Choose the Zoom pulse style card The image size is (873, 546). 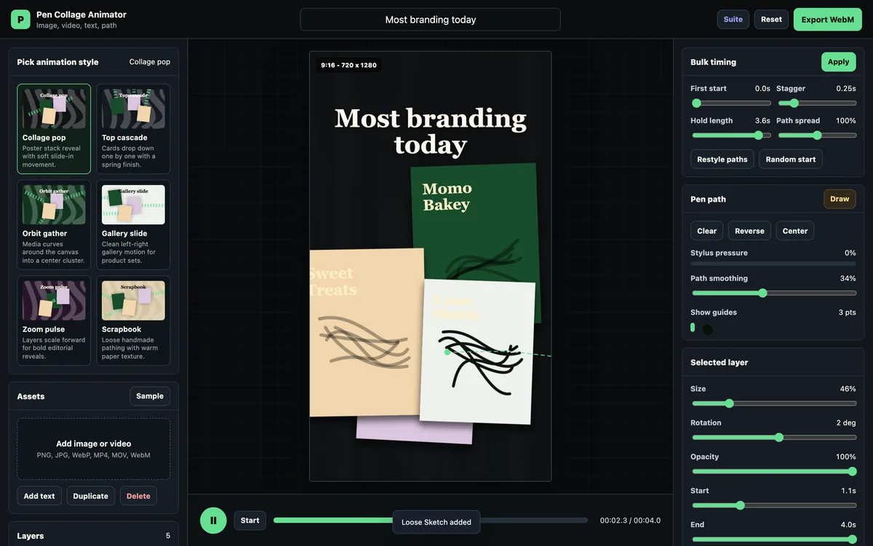coord(54,320)
